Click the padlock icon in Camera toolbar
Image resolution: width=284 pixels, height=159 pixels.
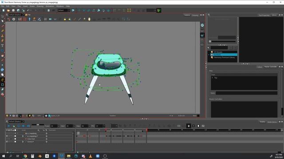coord(65,19)
